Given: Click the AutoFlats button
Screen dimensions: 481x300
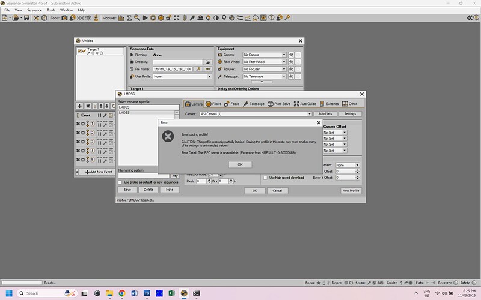Looking at the screenshot, I should point(325,114).
